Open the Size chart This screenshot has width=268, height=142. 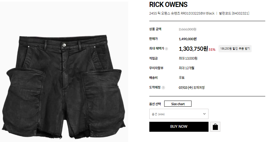coord(178,104)
